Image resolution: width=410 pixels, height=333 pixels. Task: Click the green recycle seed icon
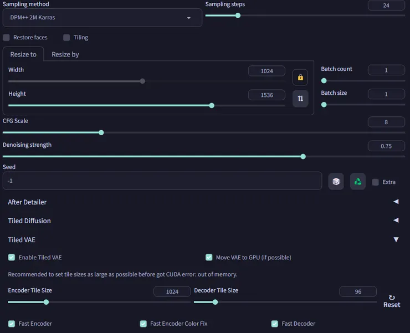coord(358,181)
